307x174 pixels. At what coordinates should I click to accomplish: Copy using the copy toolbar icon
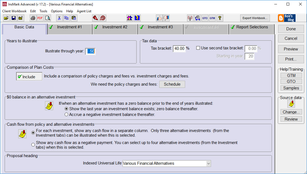tap(66, 18)
